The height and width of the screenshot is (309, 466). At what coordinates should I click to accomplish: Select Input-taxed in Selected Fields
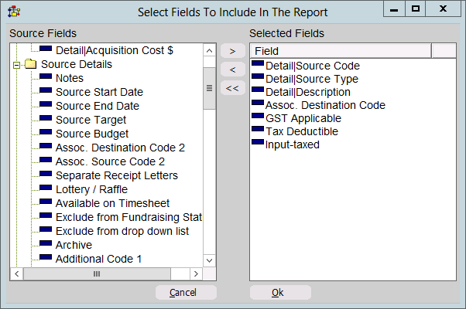[293, 144]
